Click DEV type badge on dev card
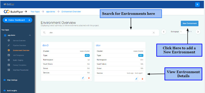 tap(141, 56)
